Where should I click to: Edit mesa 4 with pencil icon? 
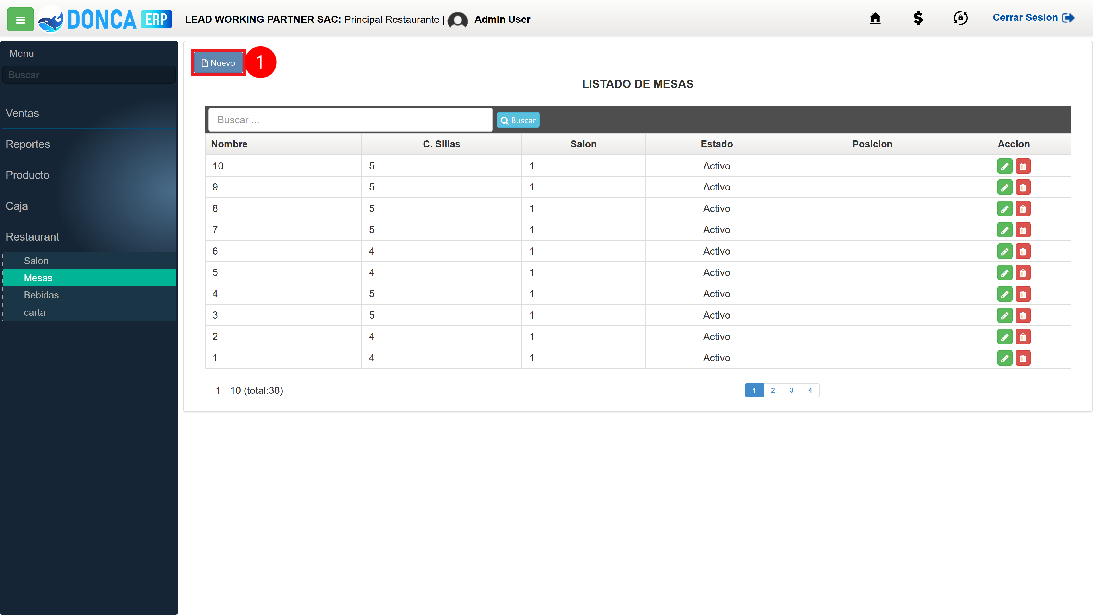click(1005, 294)
